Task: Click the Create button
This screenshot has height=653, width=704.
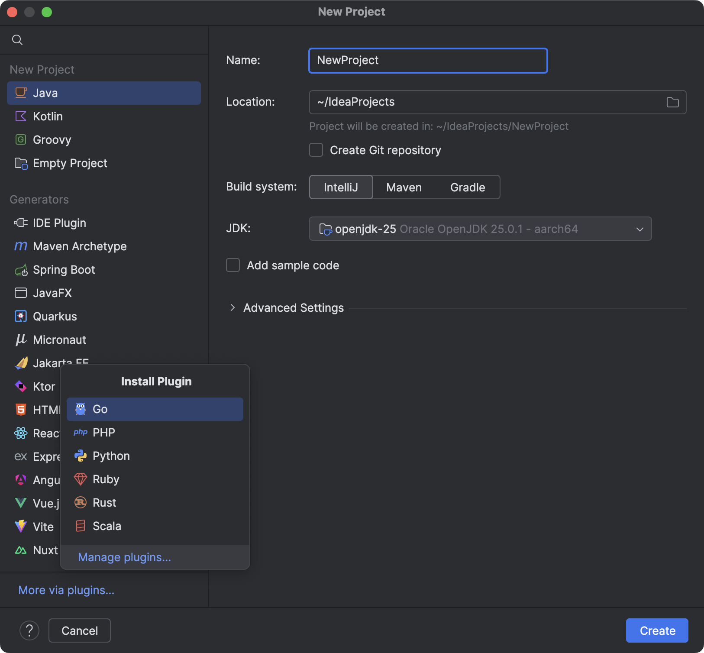Action: click(x=656, y=630)
